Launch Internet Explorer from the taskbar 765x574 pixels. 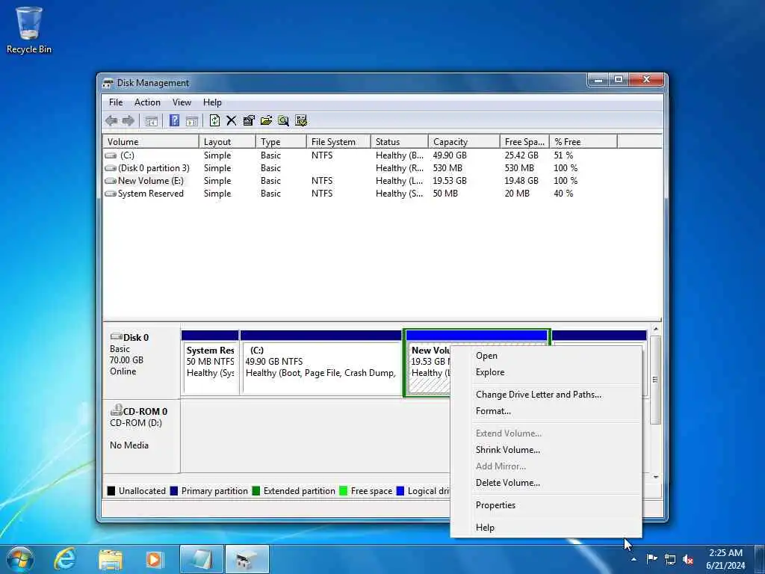pyautogui.click(x=65, y=559)
